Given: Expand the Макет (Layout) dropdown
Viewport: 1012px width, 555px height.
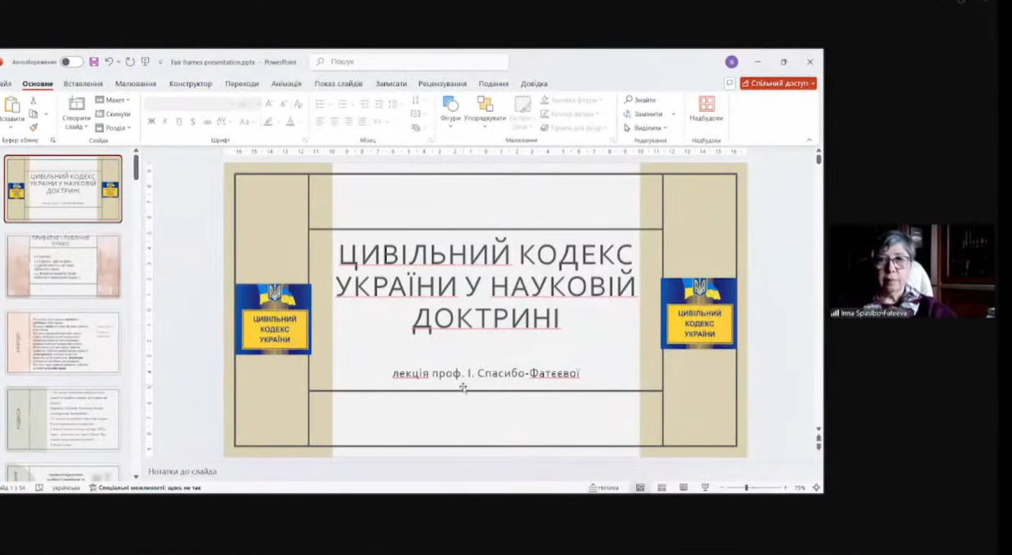Looking at the screenshot, I should pyautogui.click(x=113, y=100).
